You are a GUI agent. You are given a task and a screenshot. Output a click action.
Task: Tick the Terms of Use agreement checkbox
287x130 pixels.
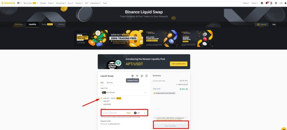point(155,118)
